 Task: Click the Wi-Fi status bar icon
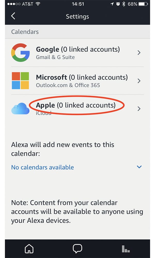[x=38, y=4]
